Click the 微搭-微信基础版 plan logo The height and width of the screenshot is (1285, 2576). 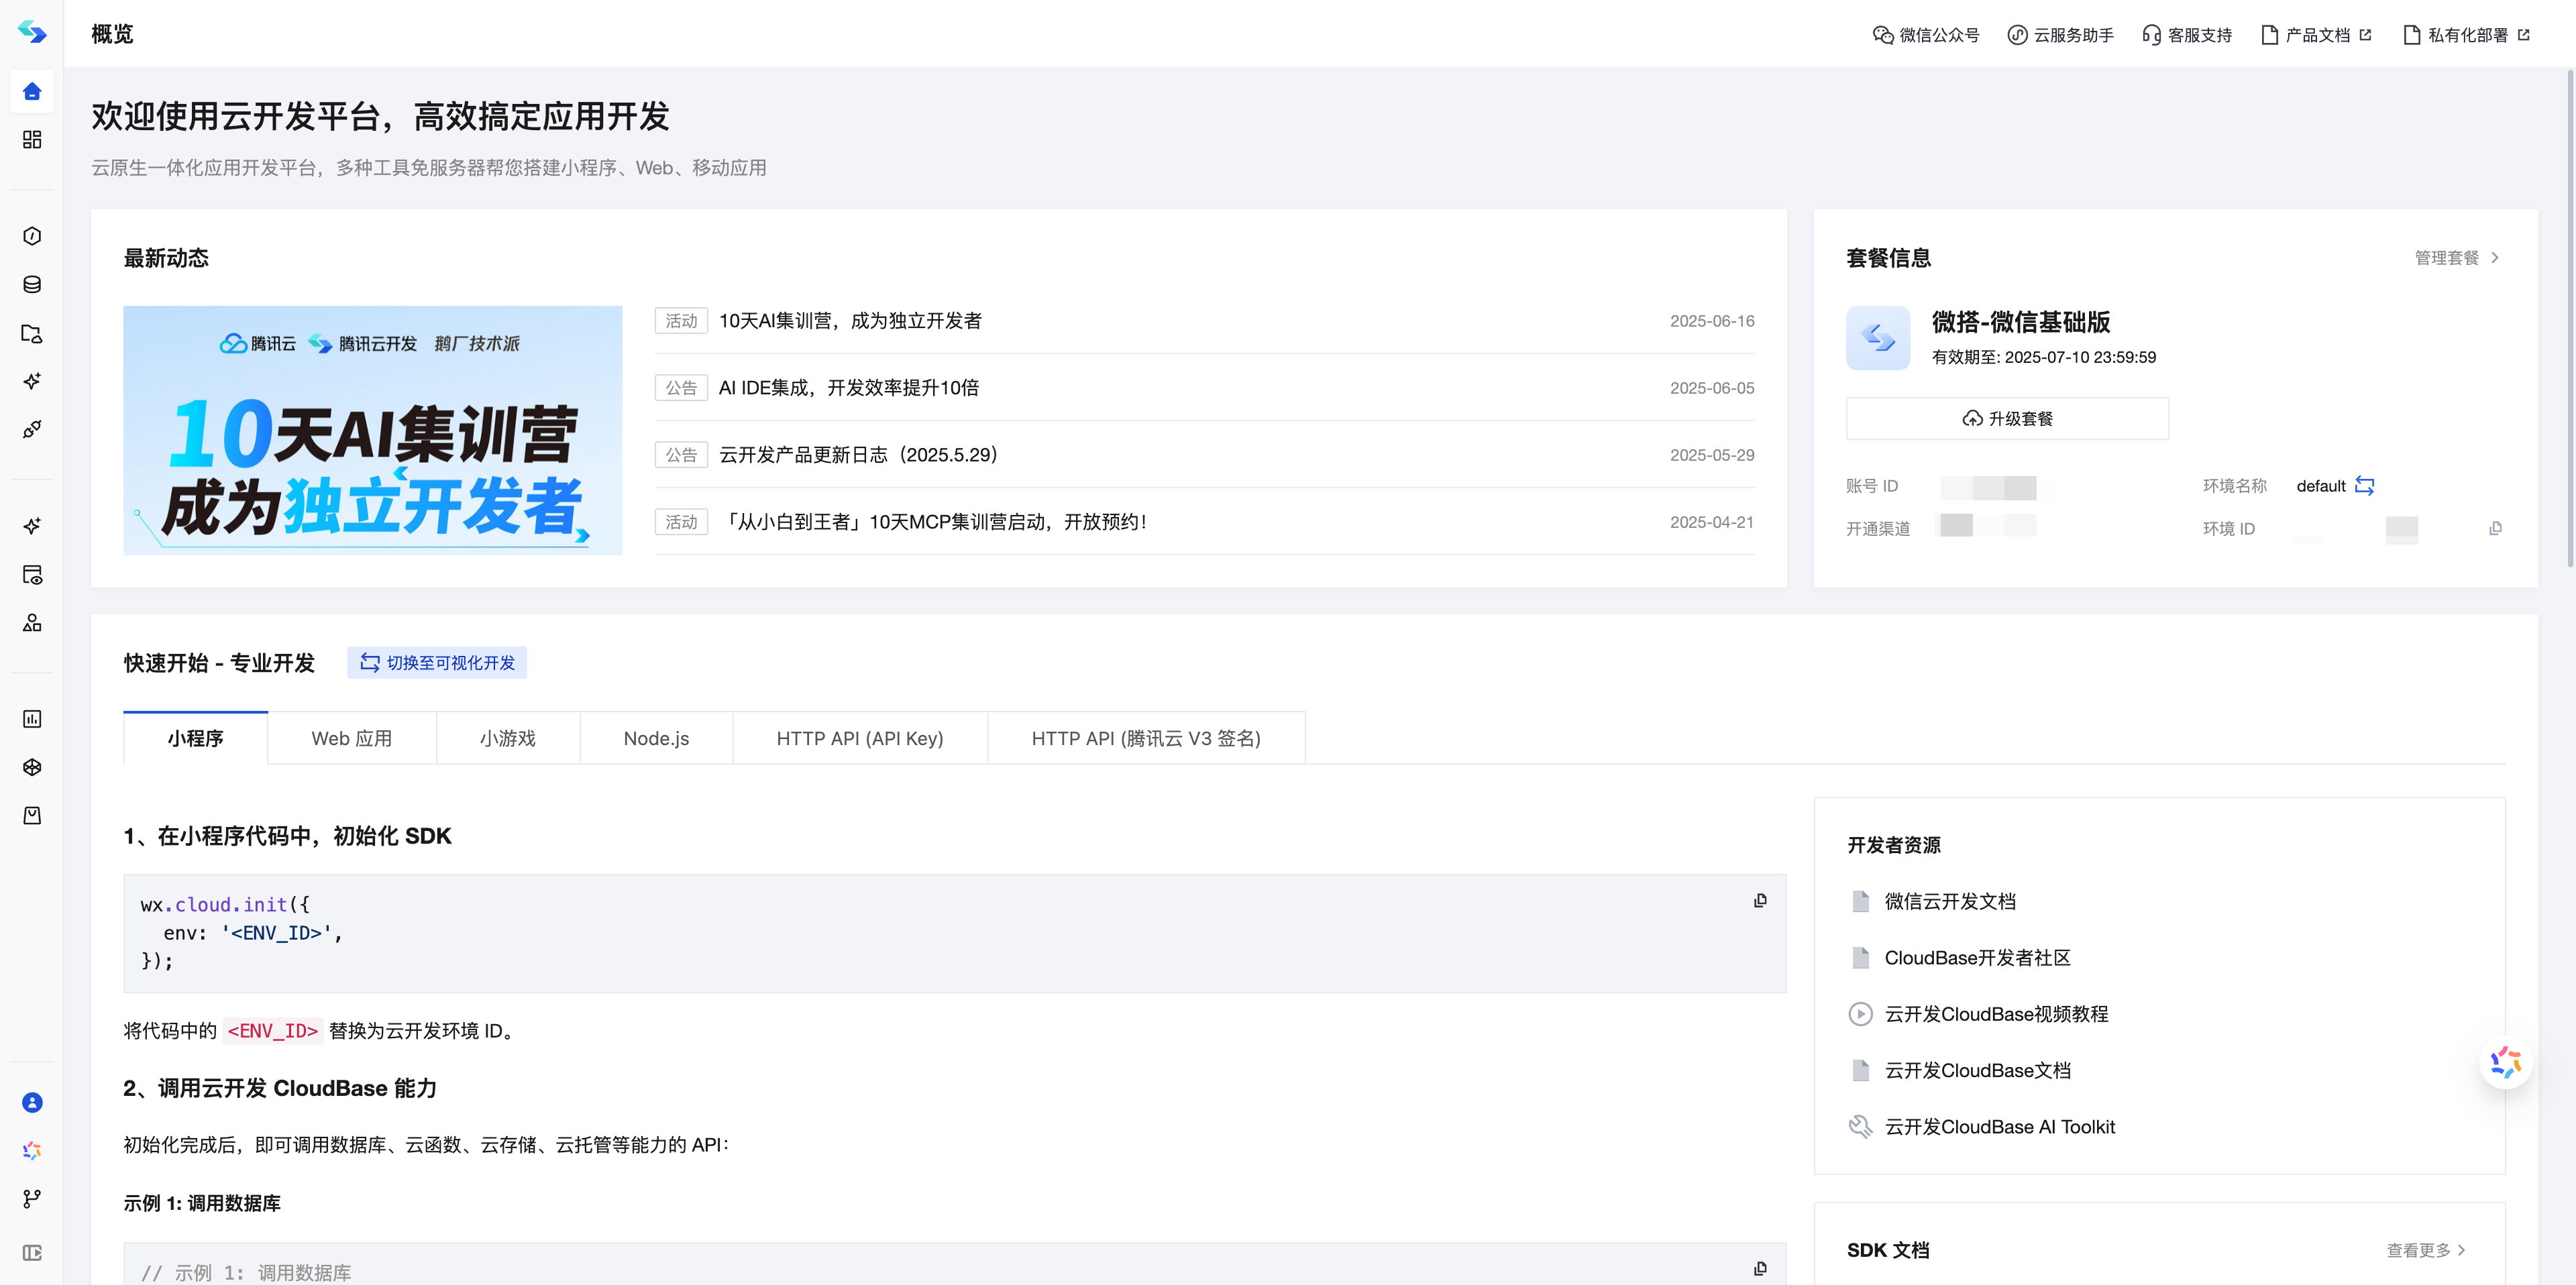click(x=1878, y=338)
